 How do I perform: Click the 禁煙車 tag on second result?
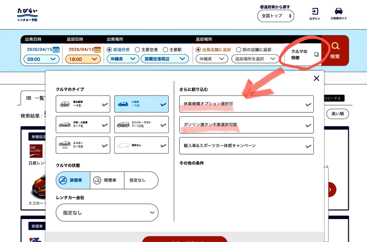pyautogui.click(x=37, y=226)
